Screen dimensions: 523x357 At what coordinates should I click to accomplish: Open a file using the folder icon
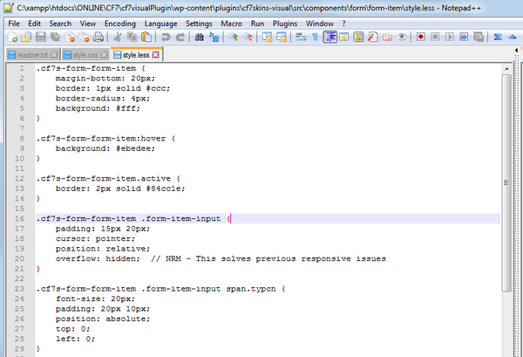coord(26,38)
